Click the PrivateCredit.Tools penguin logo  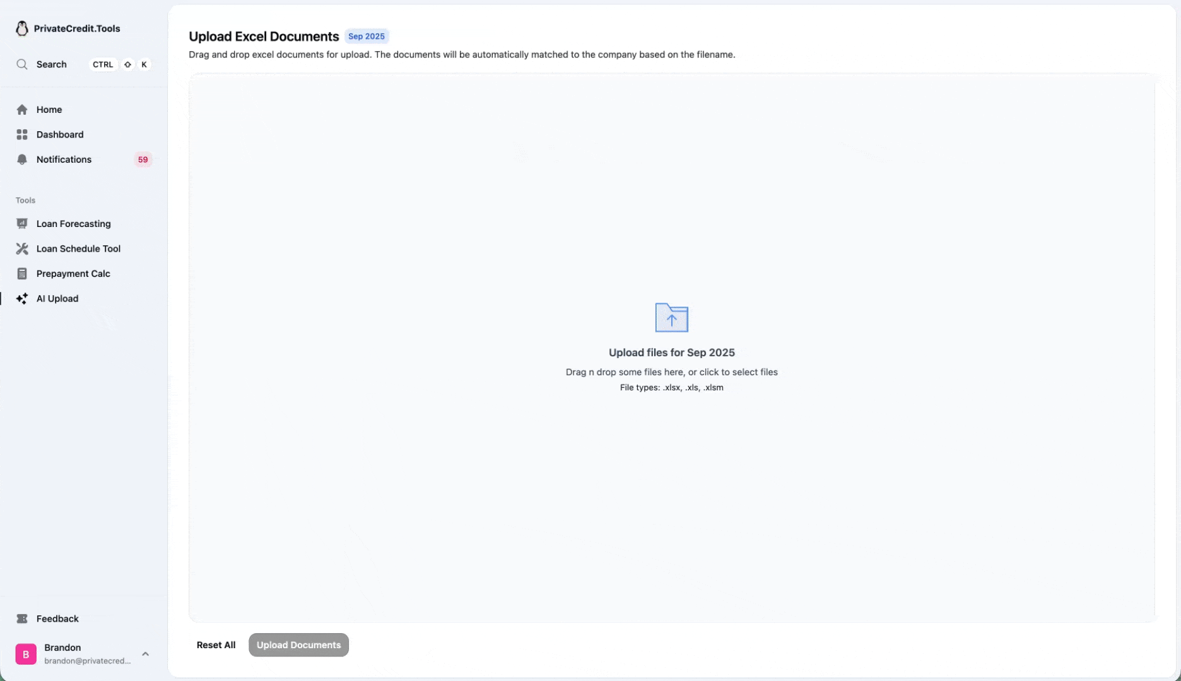[22, 28]
